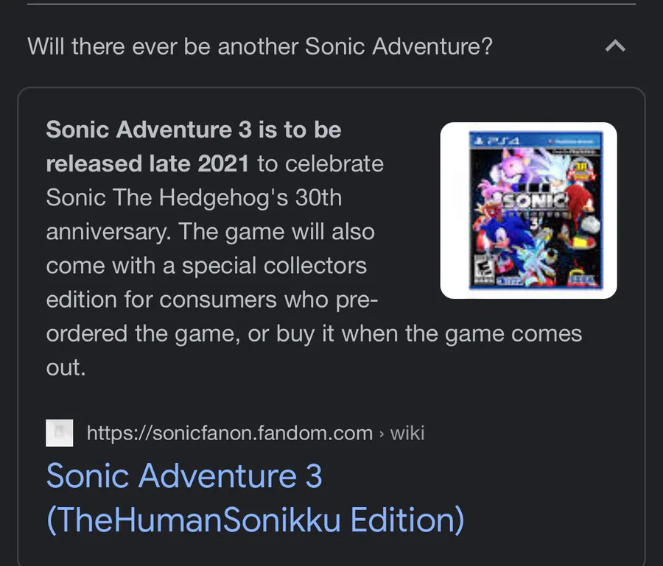663x566 pixels.
Task: Click the sonicfanon site favicon
Action: click(x=60, y=433)
